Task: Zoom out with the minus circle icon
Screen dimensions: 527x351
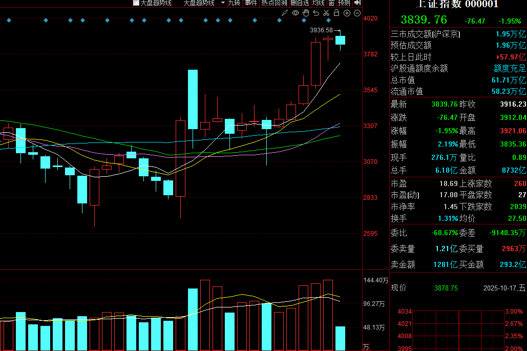Action: 357,13
